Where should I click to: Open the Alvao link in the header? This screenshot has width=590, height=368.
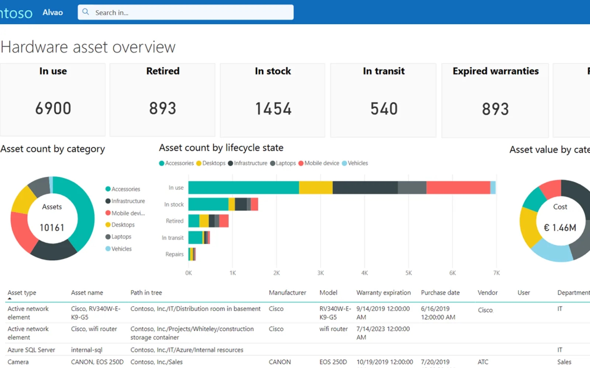[53, 13]
